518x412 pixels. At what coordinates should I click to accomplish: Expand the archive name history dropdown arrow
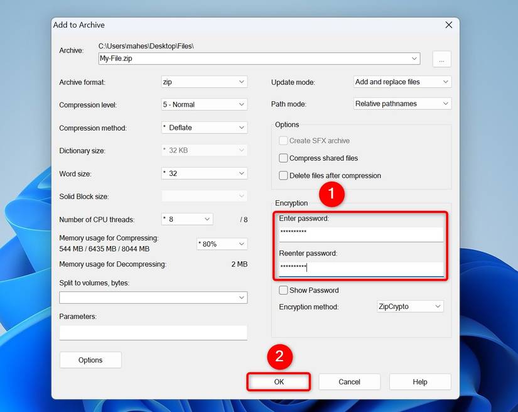pyautogui.click(x=414, y=58)
